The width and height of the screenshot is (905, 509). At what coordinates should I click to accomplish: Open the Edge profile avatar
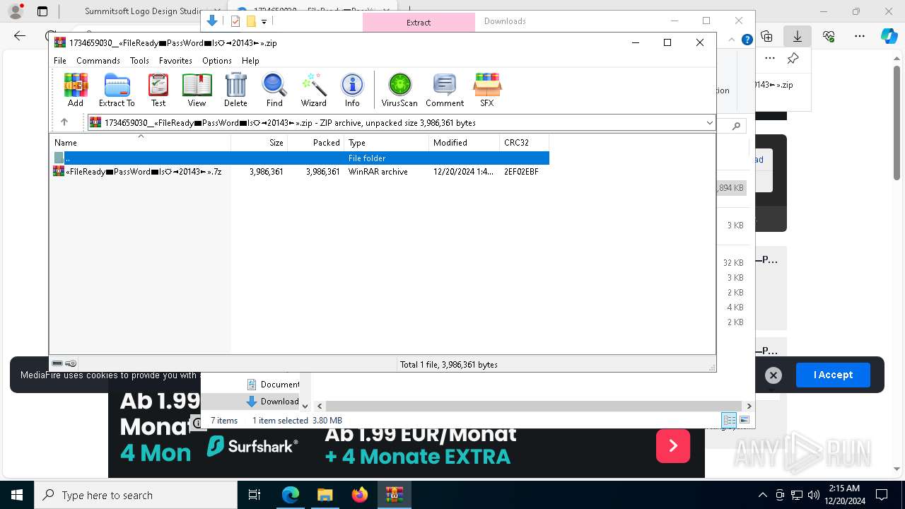pos(16,11)
